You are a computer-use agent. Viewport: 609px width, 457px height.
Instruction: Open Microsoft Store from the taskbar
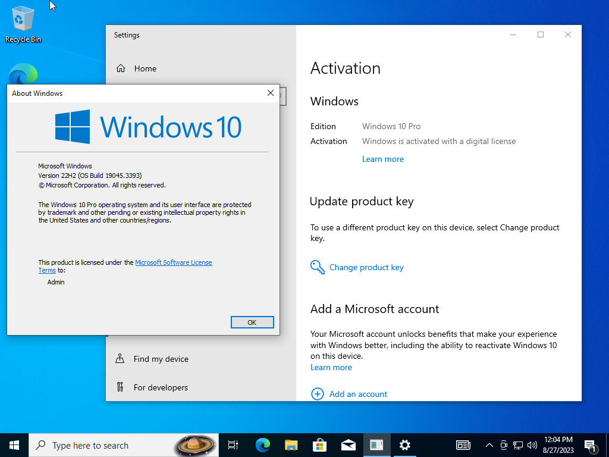[319, 445]
